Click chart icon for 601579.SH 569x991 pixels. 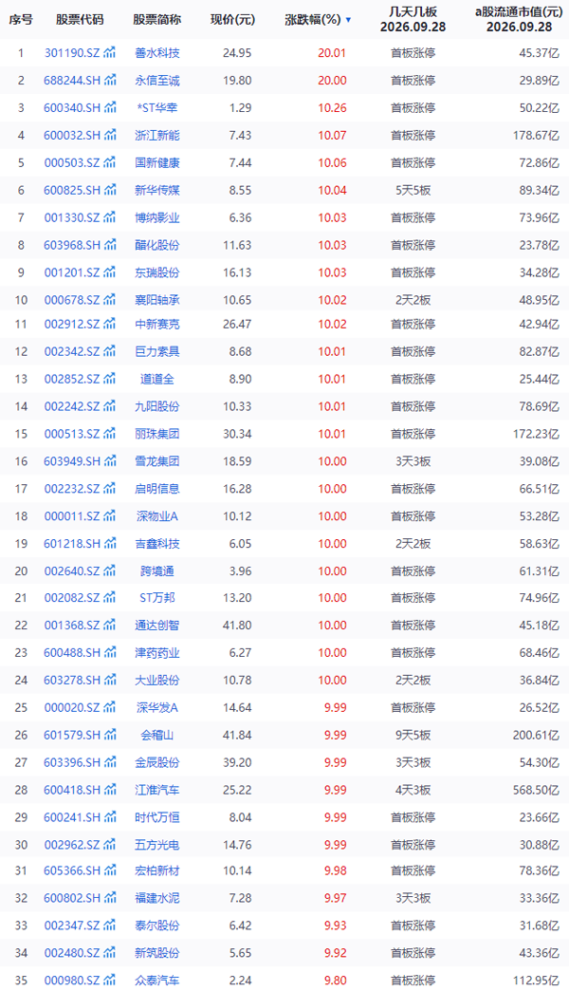[x=111, y=735]
